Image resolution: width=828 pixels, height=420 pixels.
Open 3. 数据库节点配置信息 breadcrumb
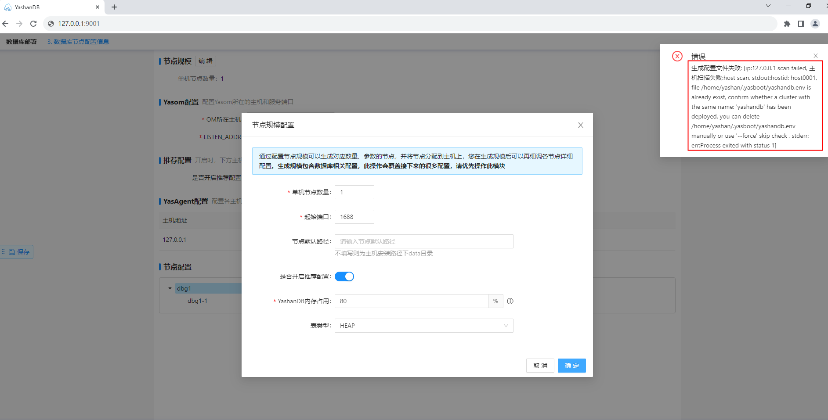tap(78, 42)
